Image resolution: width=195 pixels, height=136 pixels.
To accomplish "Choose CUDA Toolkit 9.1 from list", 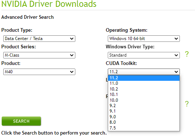I will (x=144, y=111).
